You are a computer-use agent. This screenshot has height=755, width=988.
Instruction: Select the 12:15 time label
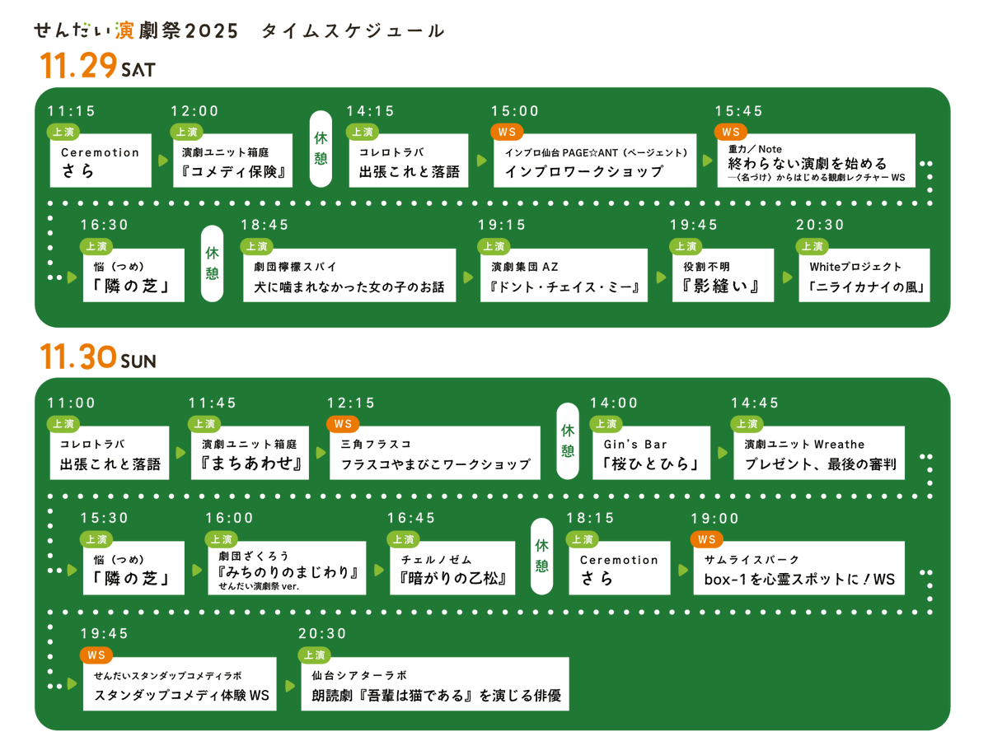tap(351, 403)
